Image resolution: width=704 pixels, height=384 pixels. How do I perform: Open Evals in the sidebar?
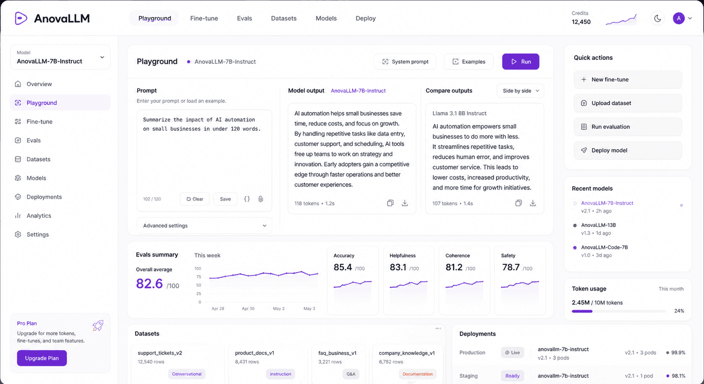(x=60, y=140)
